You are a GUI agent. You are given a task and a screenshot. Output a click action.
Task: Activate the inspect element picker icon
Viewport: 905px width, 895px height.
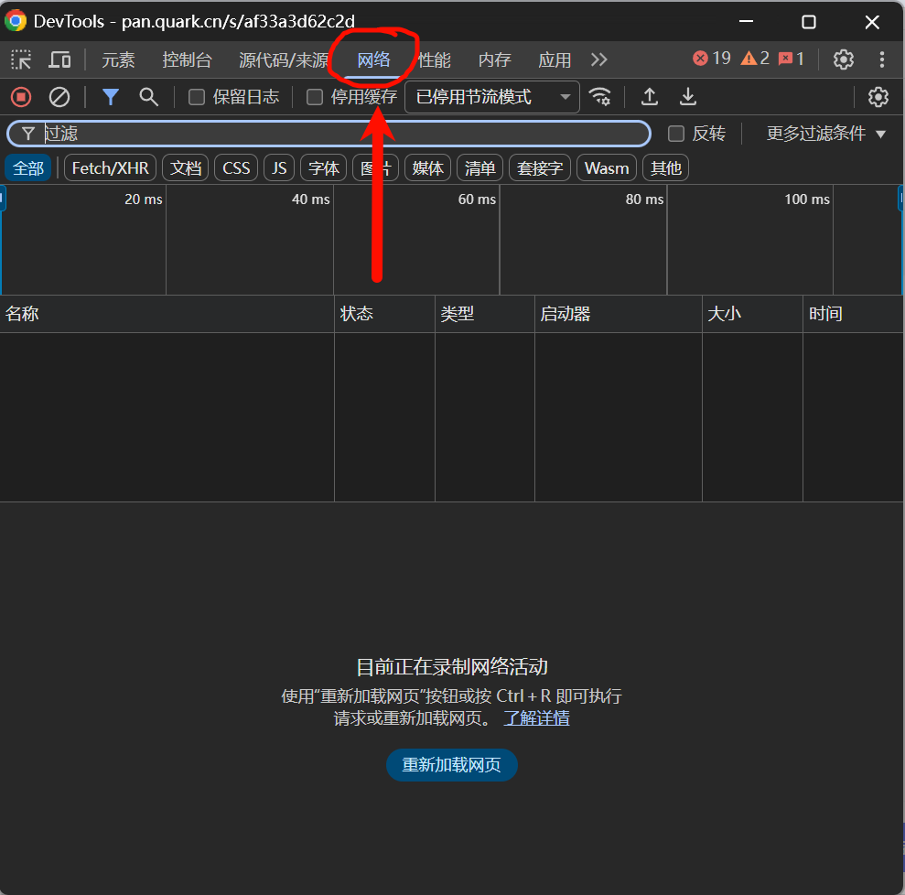pyautogui.click(x=21, y=59)
